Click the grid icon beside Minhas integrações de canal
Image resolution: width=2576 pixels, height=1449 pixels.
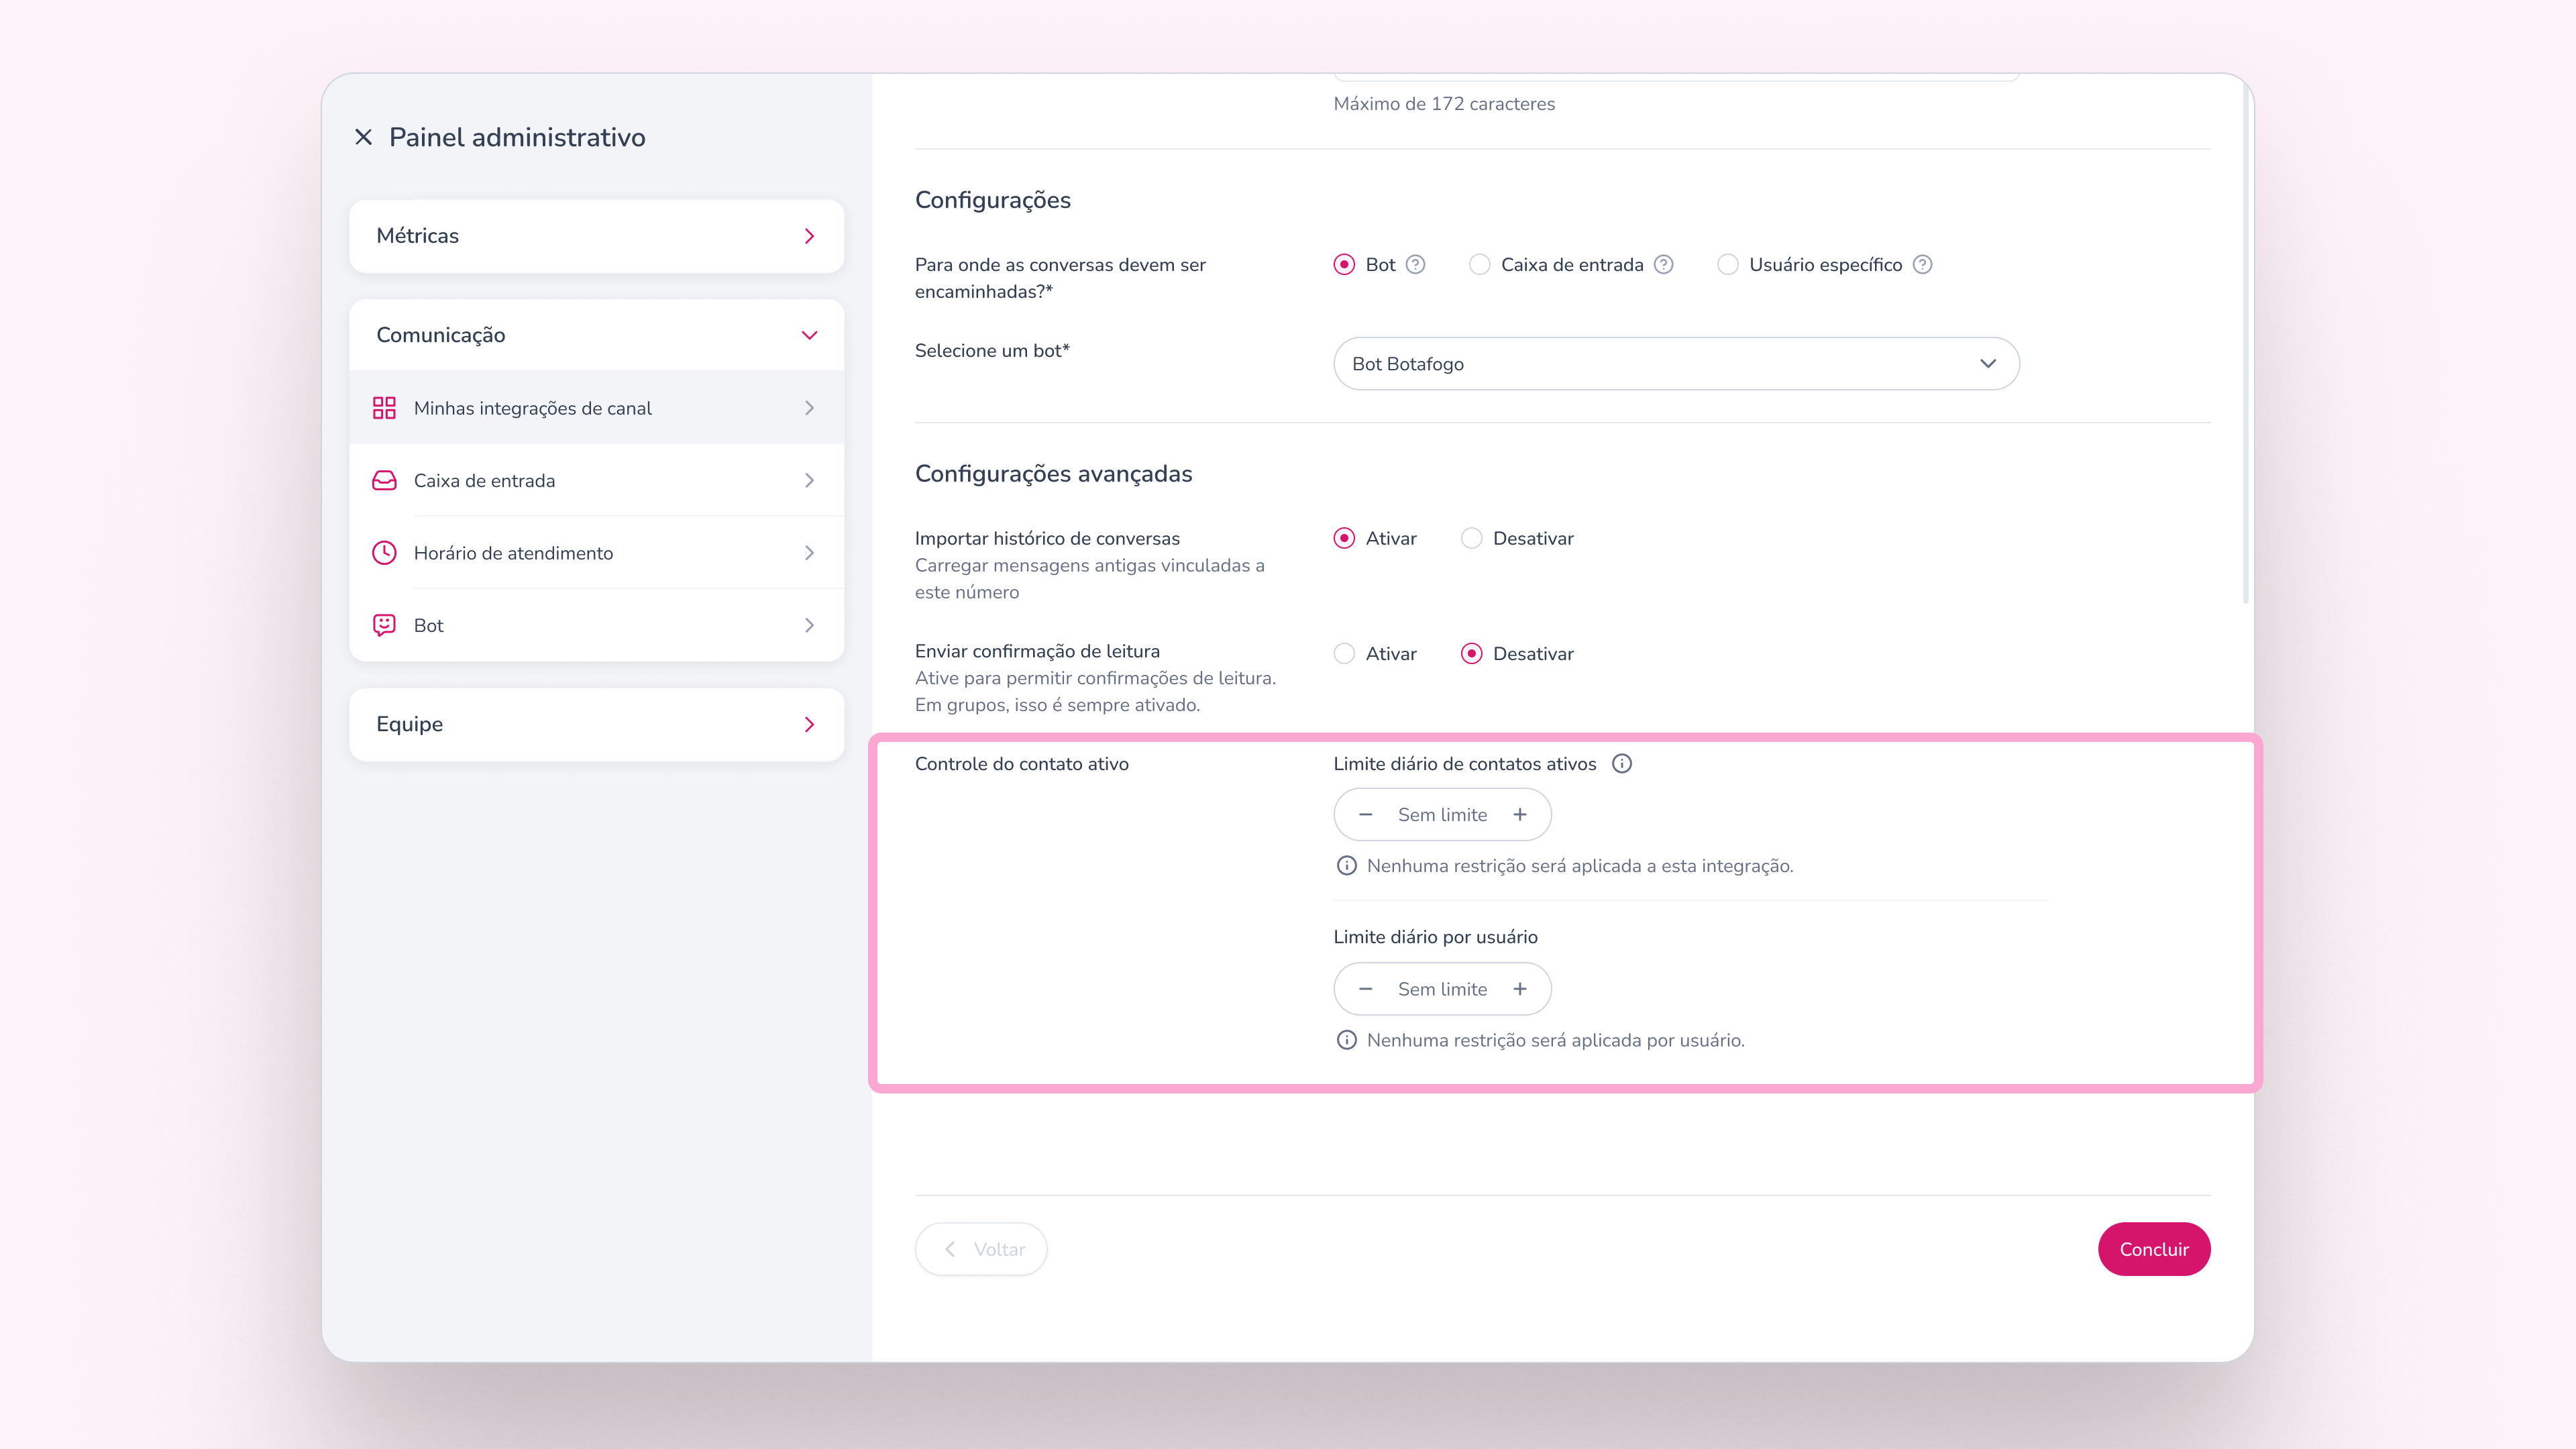tap(384, 408)
